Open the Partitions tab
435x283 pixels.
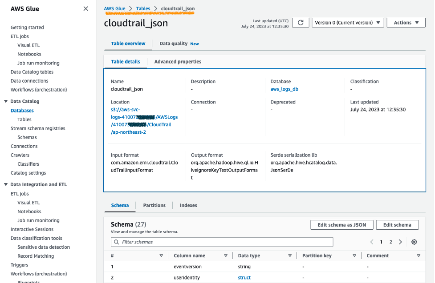coord(154,205)
